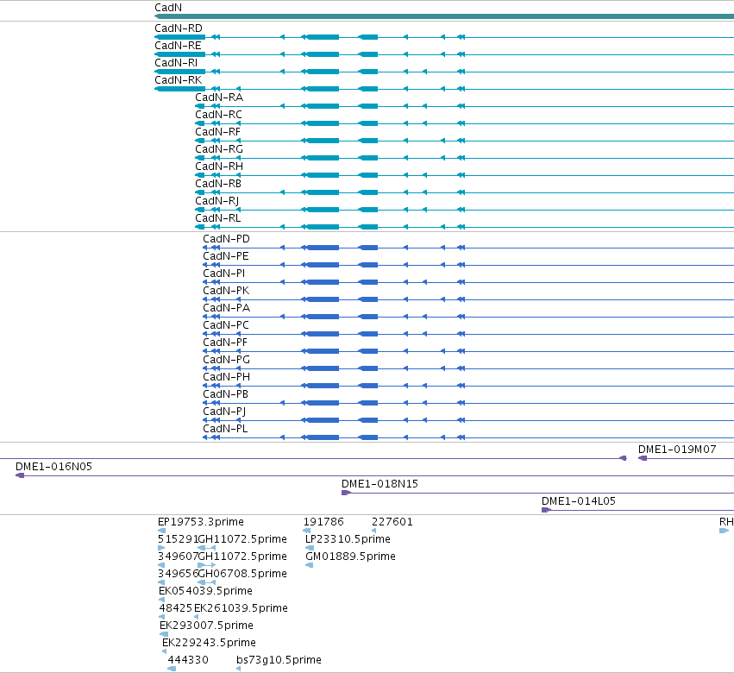Select the GH06708.5prime EST label
This screenshot has width=734, height=673.
[242, 574]
